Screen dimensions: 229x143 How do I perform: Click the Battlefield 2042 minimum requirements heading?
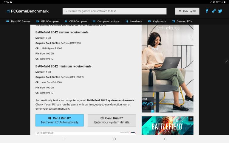point(64,66)
